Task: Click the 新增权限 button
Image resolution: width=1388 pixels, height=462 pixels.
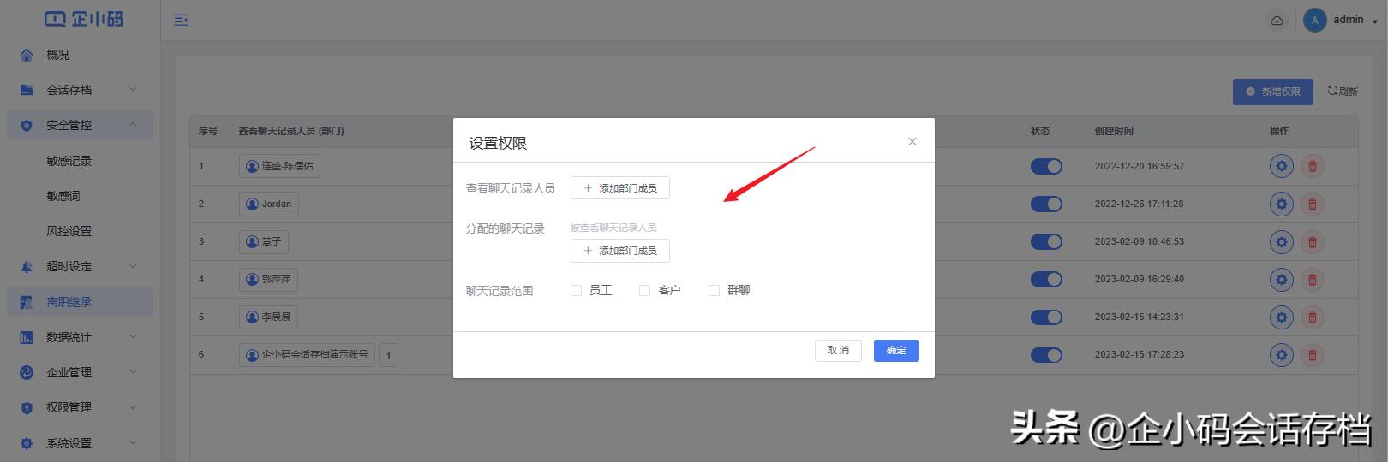Action: tap(1273, 92)
